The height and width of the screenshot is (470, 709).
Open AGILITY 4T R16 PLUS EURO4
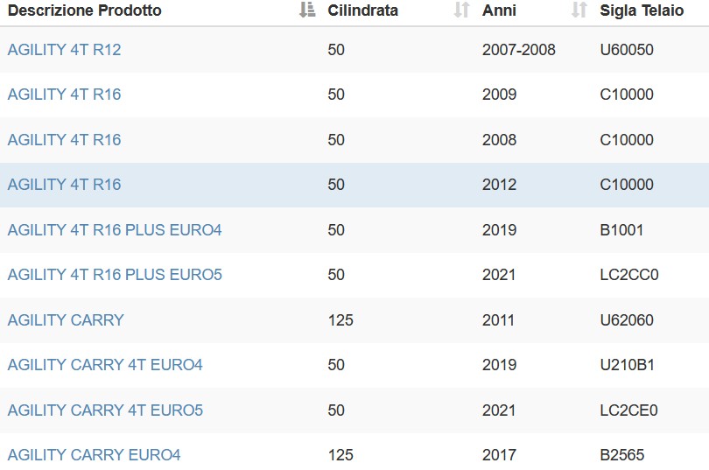click(115, 230)
